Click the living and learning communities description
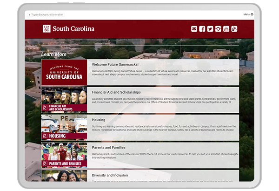This screenshot has width=279, height=191. [164, 128]
